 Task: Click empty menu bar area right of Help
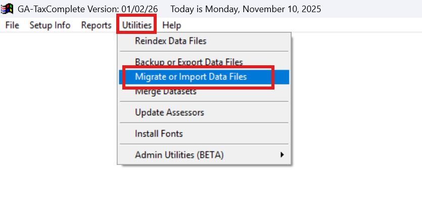click(303, 25)
